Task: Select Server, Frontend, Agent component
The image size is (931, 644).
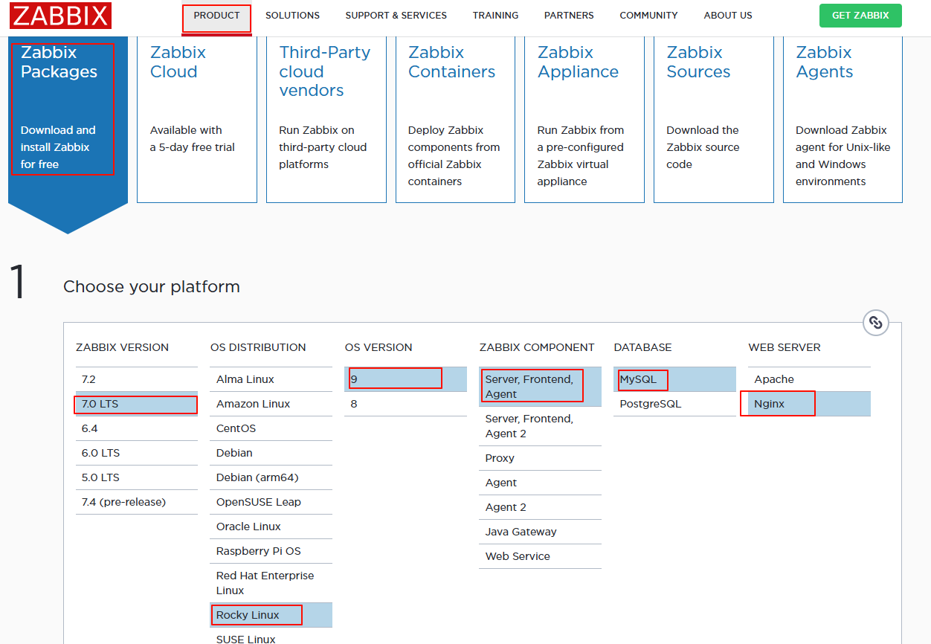Action: click(x=541, y=387)
